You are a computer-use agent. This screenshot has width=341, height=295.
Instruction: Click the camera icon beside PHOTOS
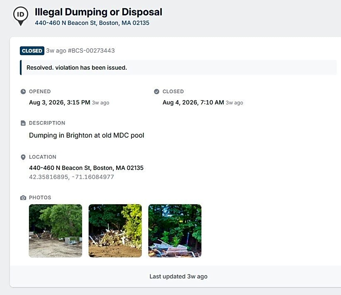click(x=23, y=198)
